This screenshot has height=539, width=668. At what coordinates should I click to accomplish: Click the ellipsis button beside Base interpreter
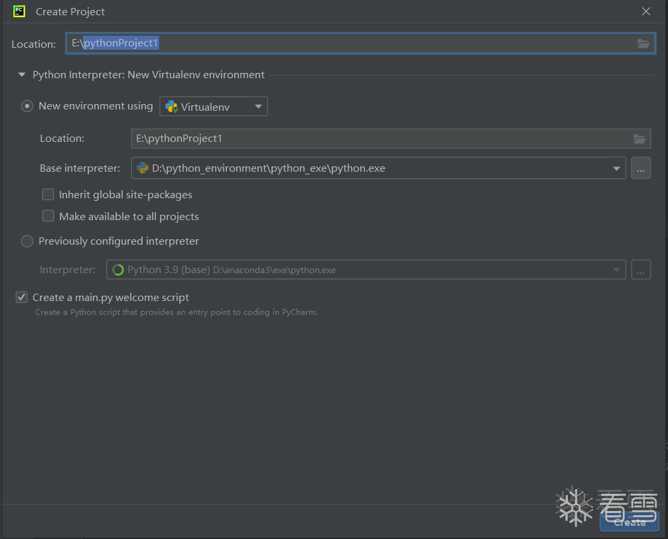pos(641,168)
